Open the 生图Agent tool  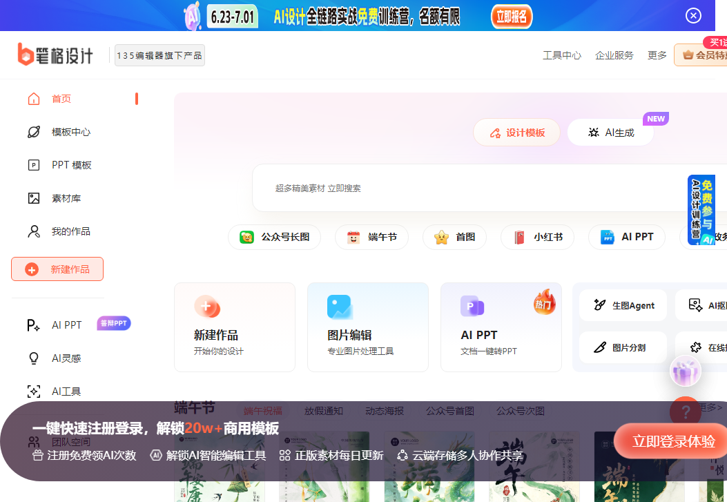coord(623,305)
